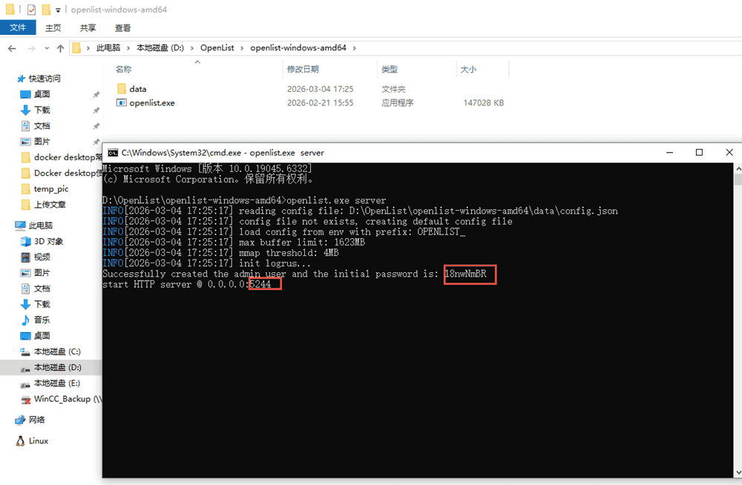Open the 音乐 music folder
Screen dimensions: 742x485
[x=42, y=320]
